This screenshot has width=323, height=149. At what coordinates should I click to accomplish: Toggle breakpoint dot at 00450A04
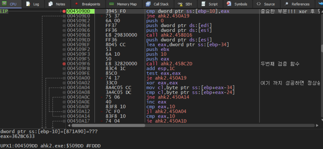coord(64,88)
